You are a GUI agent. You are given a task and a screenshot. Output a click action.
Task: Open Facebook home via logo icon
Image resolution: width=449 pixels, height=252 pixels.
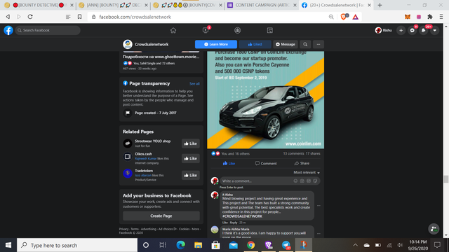[x=8, y=30]
